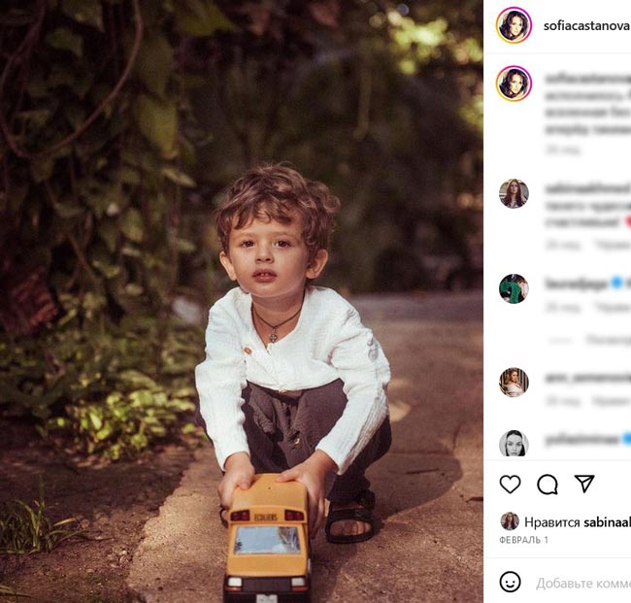Share post using the paper plane icon
This screenshot has width=631, height=603.
pos(584,484)
